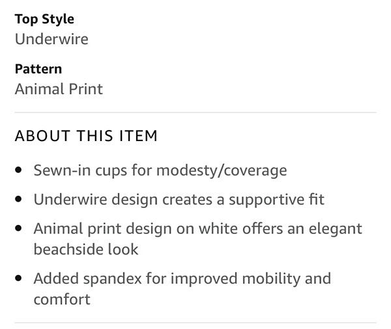Click the Pattern label
The height and width of the screenshot is (329, 391).
pyautogui.click(x=38, y=68)
